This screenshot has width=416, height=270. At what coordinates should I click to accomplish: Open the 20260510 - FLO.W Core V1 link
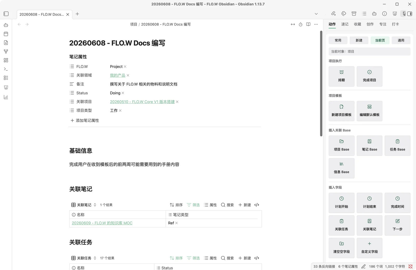[x=142, y=102]
